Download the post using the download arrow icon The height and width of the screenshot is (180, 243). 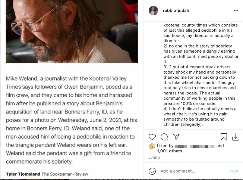coord(236,137)
